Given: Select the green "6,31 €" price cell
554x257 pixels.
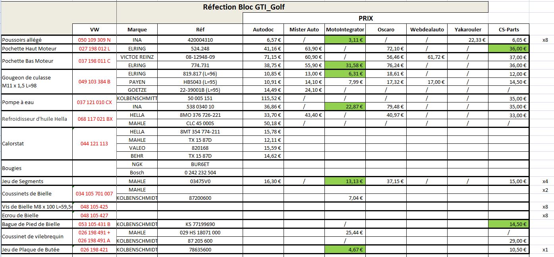Looking at the screenshot, I should point(345,74).
